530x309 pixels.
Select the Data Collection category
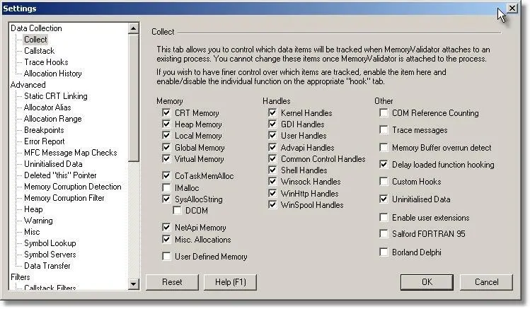coord(36,28)
